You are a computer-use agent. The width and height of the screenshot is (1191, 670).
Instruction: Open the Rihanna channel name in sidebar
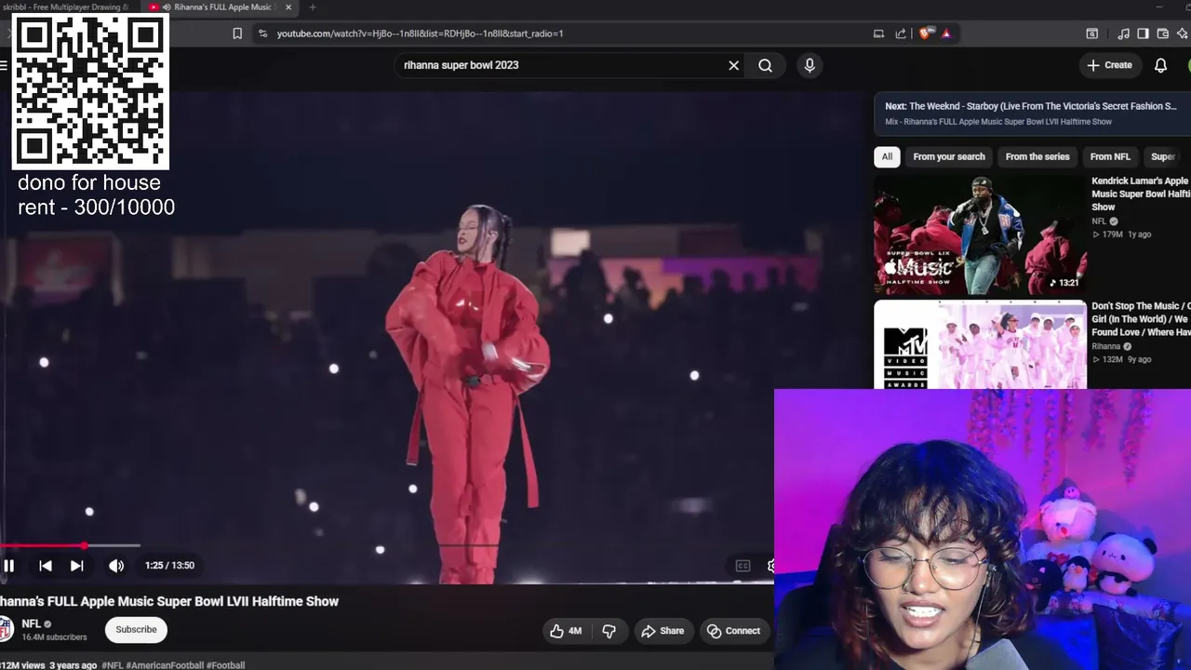[1106, 346]
